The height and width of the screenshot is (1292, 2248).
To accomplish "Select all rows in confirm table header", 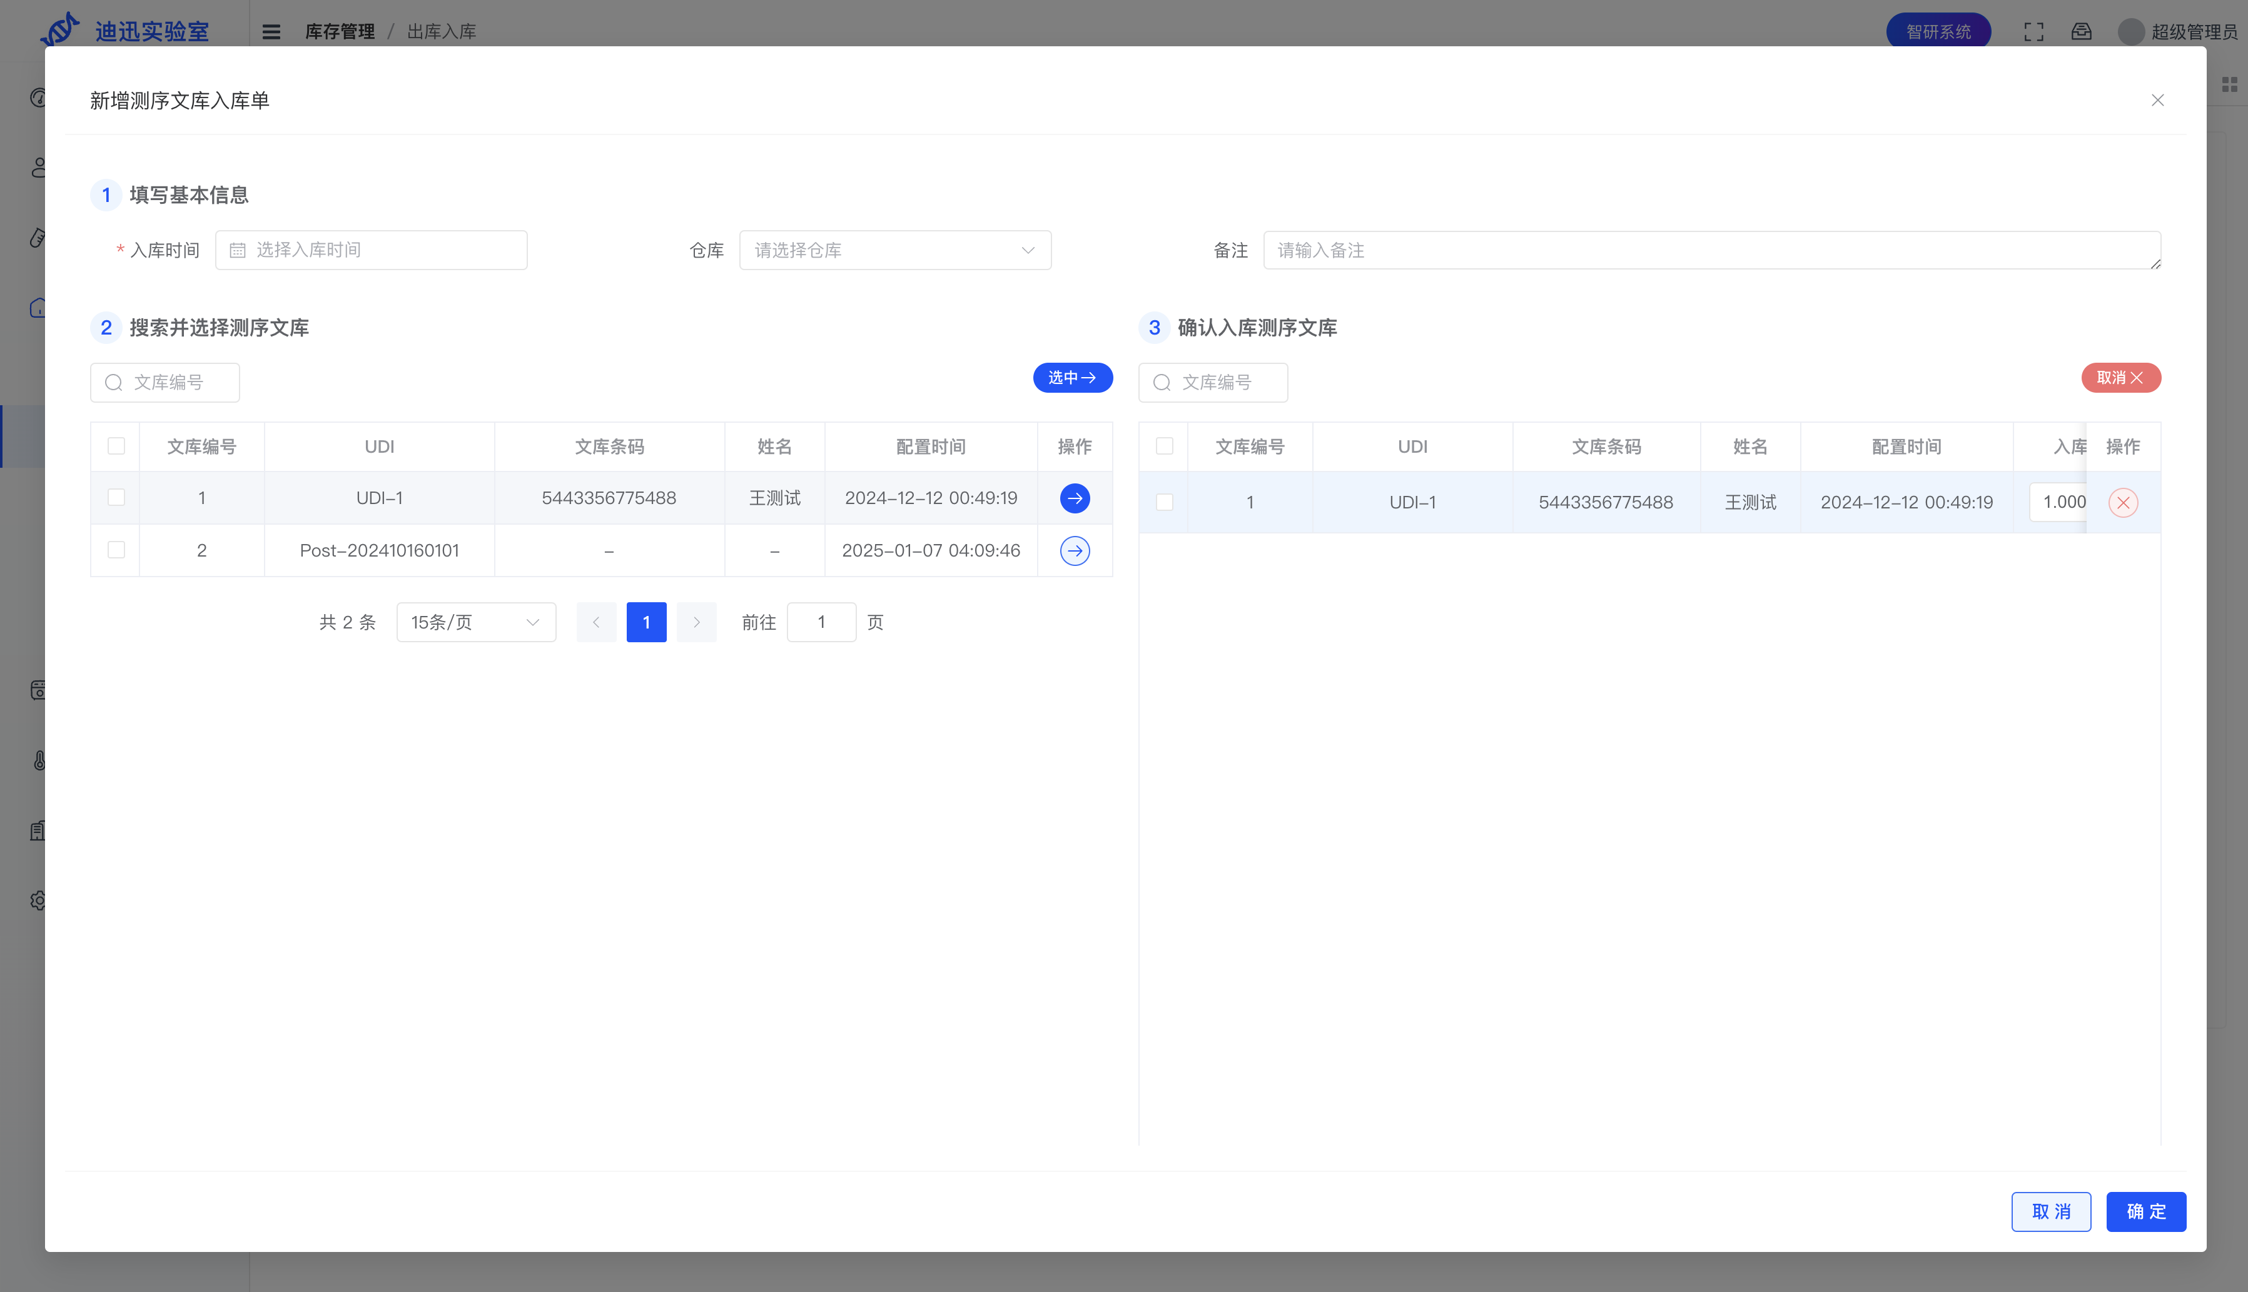I will point(1163,445).
